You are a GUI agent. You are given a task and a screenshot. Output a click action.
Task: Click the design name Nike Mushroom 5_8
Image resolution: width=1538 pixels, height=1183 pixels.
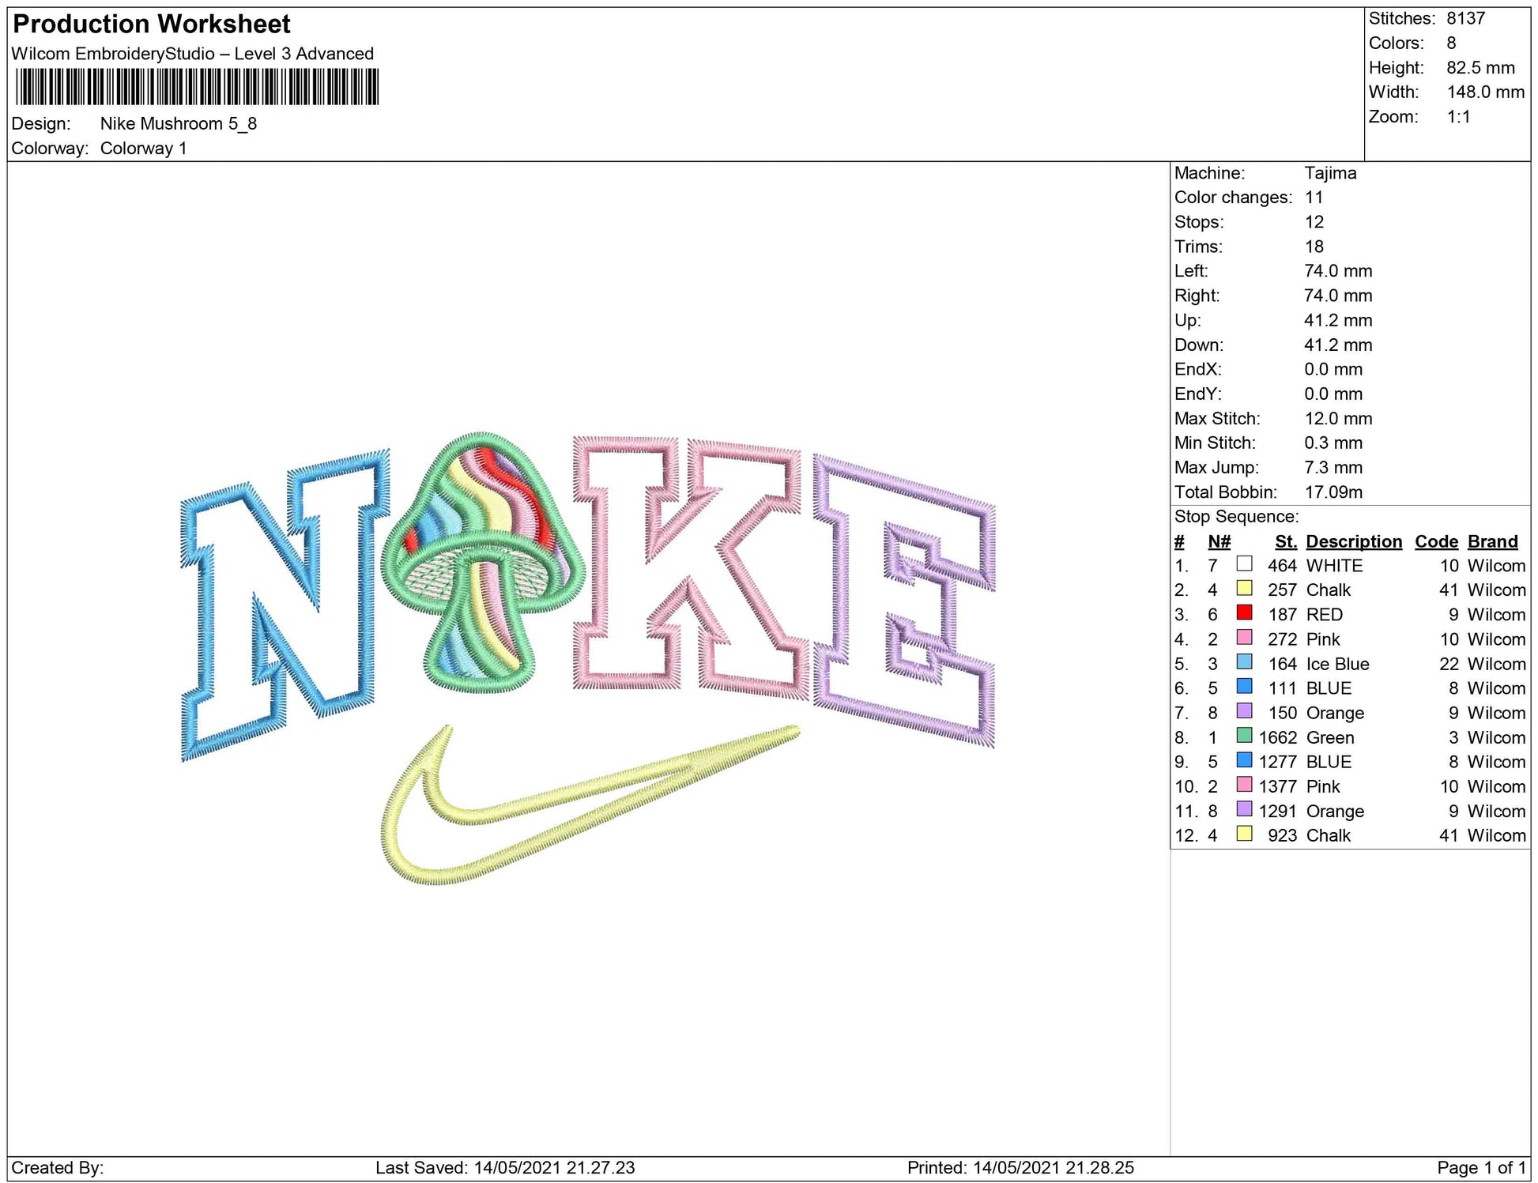178,123
